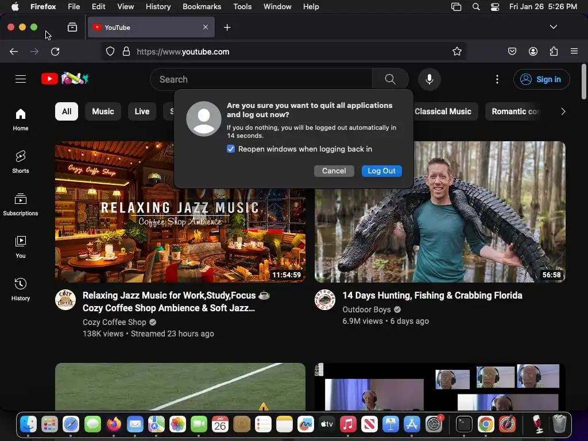Viewport: 588px width, 441px height.
Task: Click the page vertical scrollbar
Action: [584, 82]
